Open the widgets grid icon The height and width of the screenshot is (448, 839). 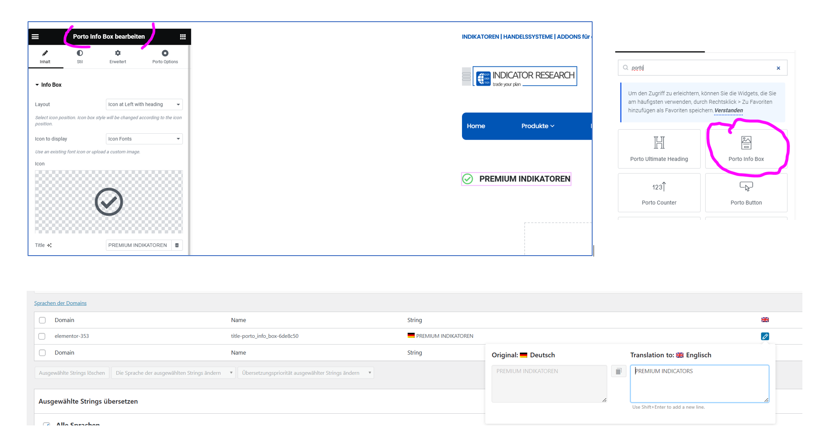point(183,37)
